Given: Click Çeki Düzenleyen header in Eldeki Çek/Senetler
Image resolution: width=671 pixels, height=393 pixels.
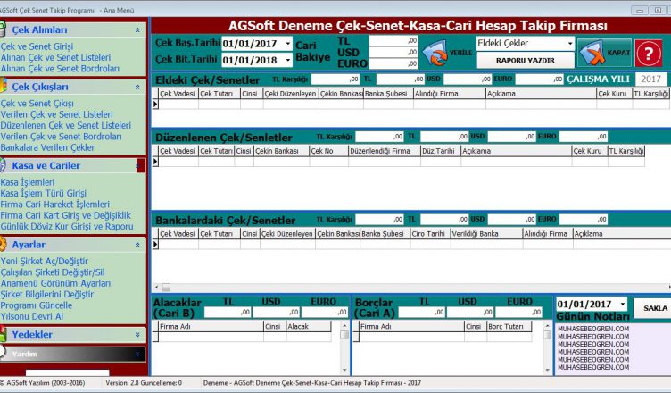Looking at the screenshot, I should coord(291,94).
